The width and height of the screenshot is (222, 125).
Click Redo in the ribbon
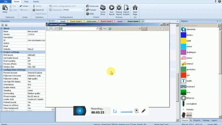click(x=24, y=10)
